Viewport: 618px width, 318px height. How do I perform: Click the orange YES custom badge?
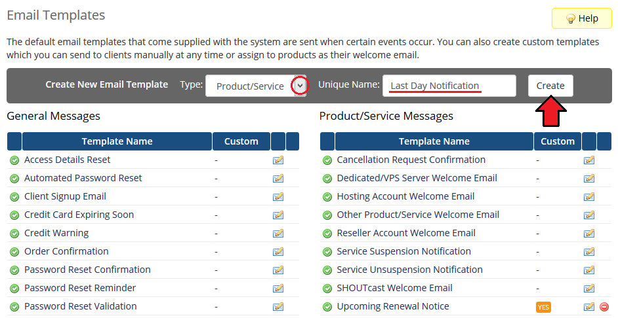click(x=543, y=307)
